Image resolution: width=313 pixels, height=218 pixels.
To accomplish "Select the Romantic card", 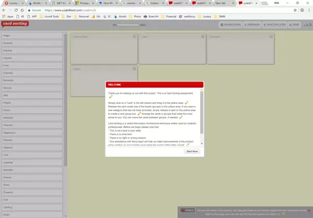I will 32,80.
